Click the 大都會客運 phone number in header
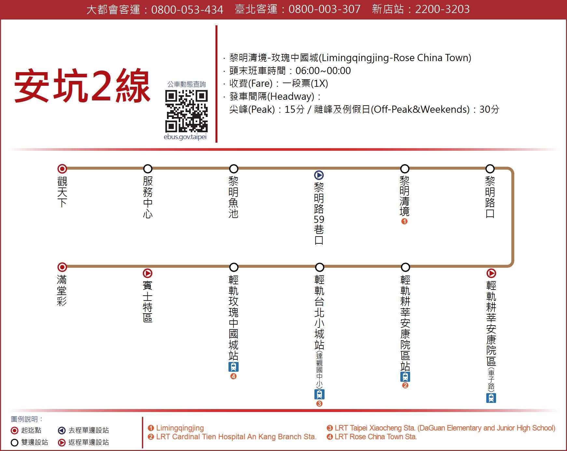This screenshot has height=451, width=567. (x=187, y=9)
